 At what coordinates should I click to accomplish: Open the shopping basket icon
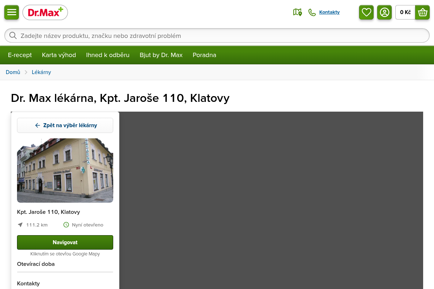point(422,12)
